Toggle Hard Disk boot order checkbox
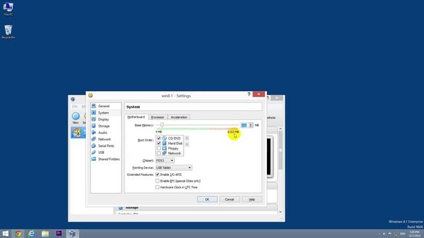The image size is (424, 238). (159, 143)
